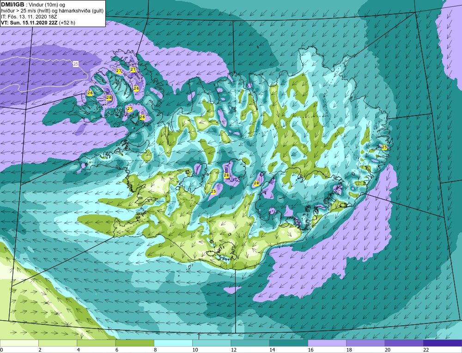The width and height of the screenshot is (462, 353).
Task: Choose the 14–16 m/s dark teal legend swatch
Action: pos(289,343)
